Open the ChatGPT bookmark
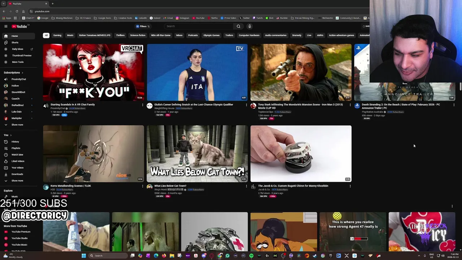The height and width of the screenshot is (260, 462). pyautogui.click(x=28, y=18)
